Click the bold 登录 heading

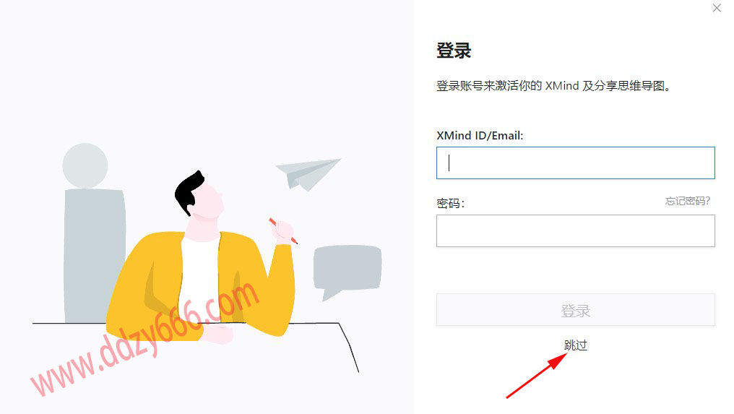[x=454, y=50]
